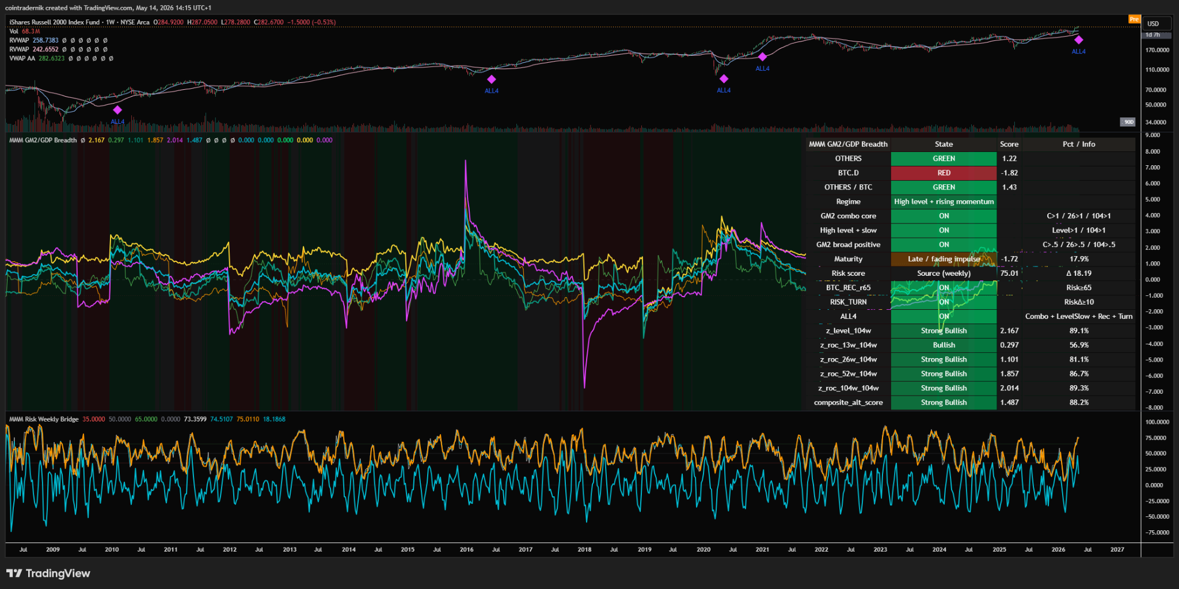Click MMM GM2/GDP Breadth indicator legend
This screenshot has width=1179, height=589.
click(x=43, y=140)
